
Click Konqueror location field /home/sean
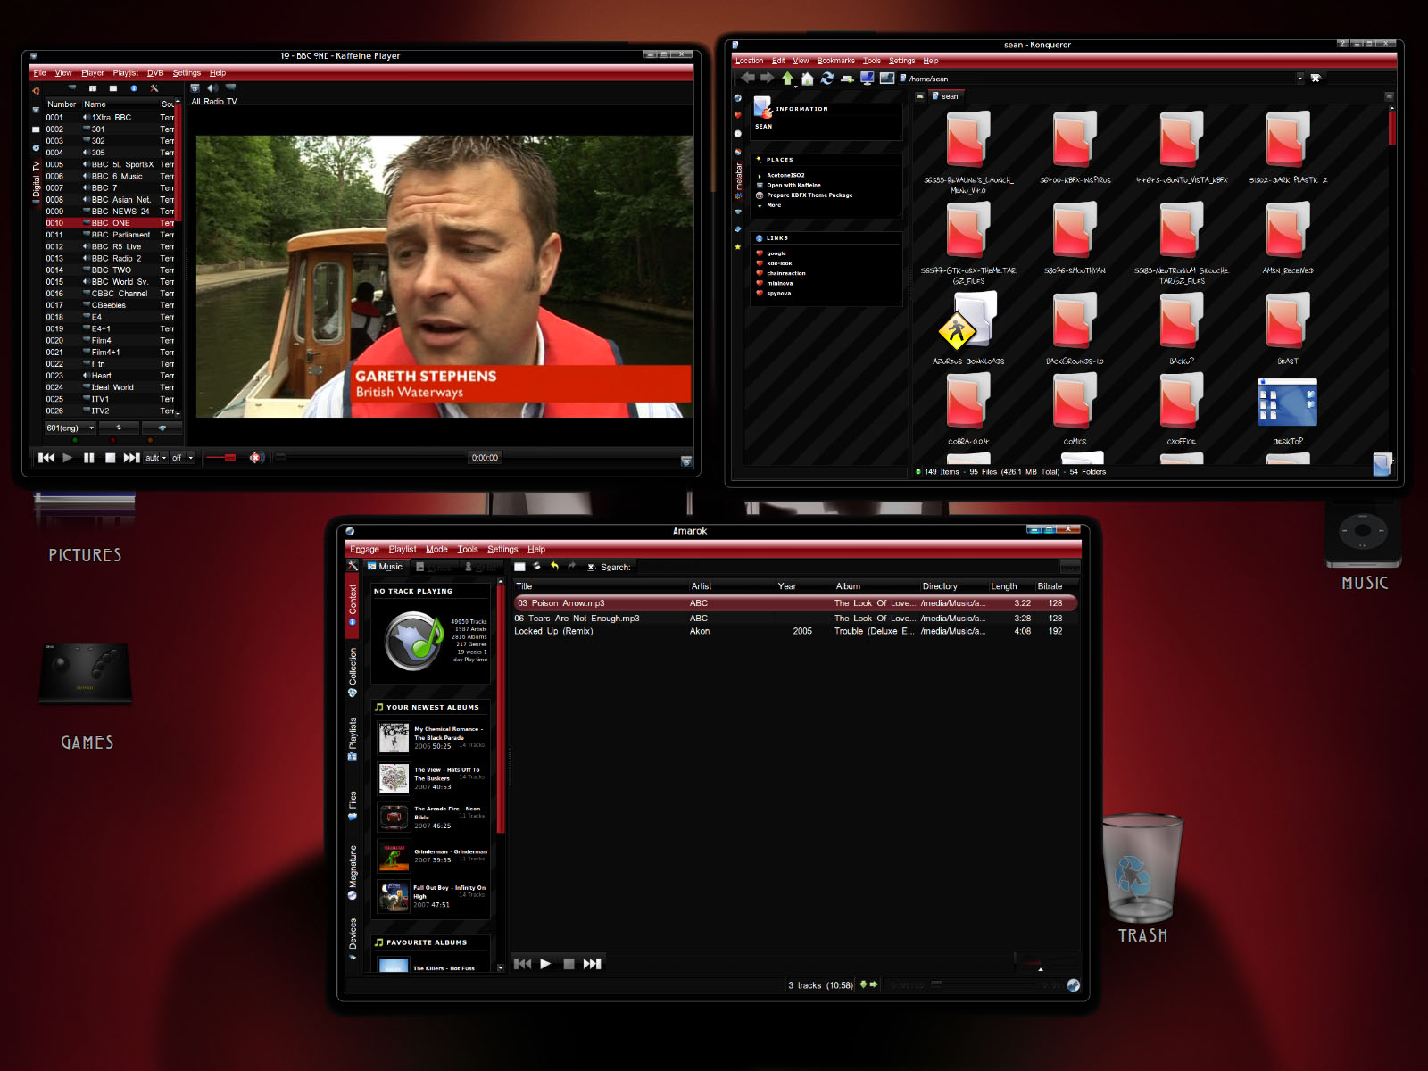click(x=1099, y=79)
